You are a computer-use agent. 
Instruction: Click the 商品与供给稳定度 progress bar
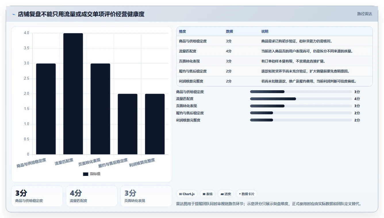coord(301,92)
